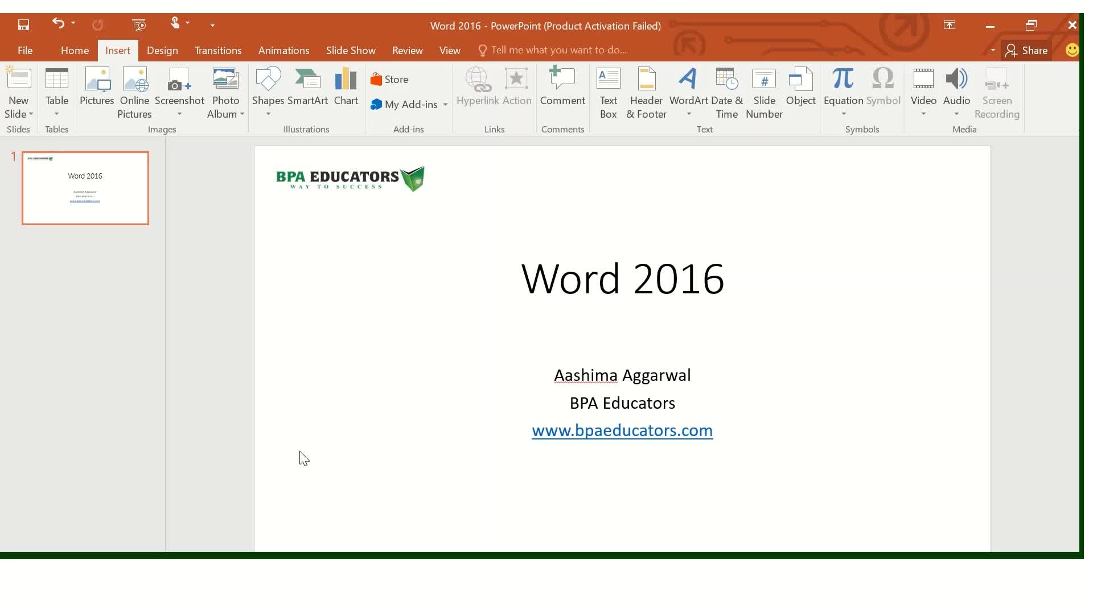
Task: Switch to the Review tab
Action: coord(407,51)
